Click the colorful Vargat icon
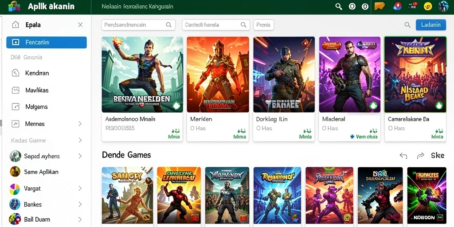Screen dimensions: 454x227 15,189
